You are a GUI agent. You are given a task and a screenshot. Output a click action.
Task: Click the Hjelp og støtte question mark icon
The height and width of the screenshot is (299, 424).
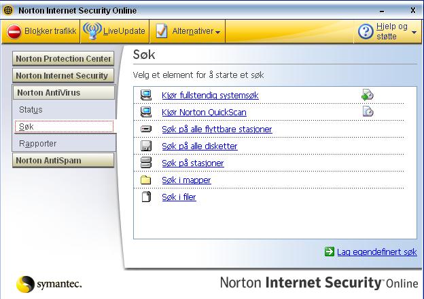pyautogui.click(x=366, y=31)
